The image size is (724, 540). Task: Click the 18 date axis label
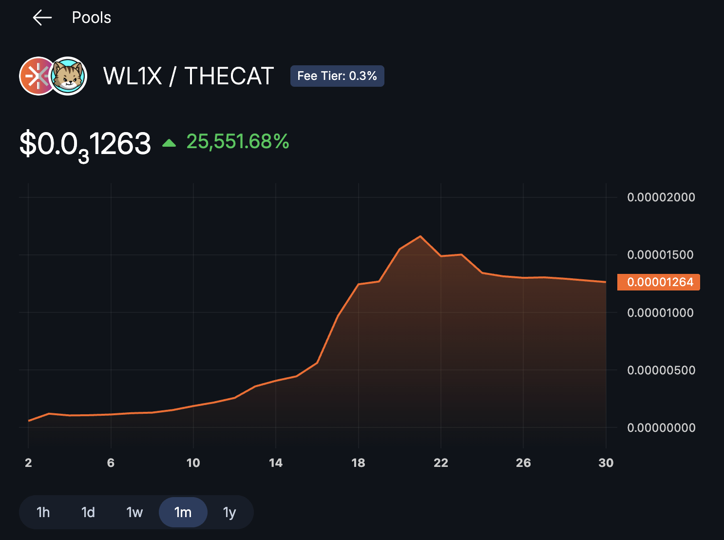[x=358, y=463]
